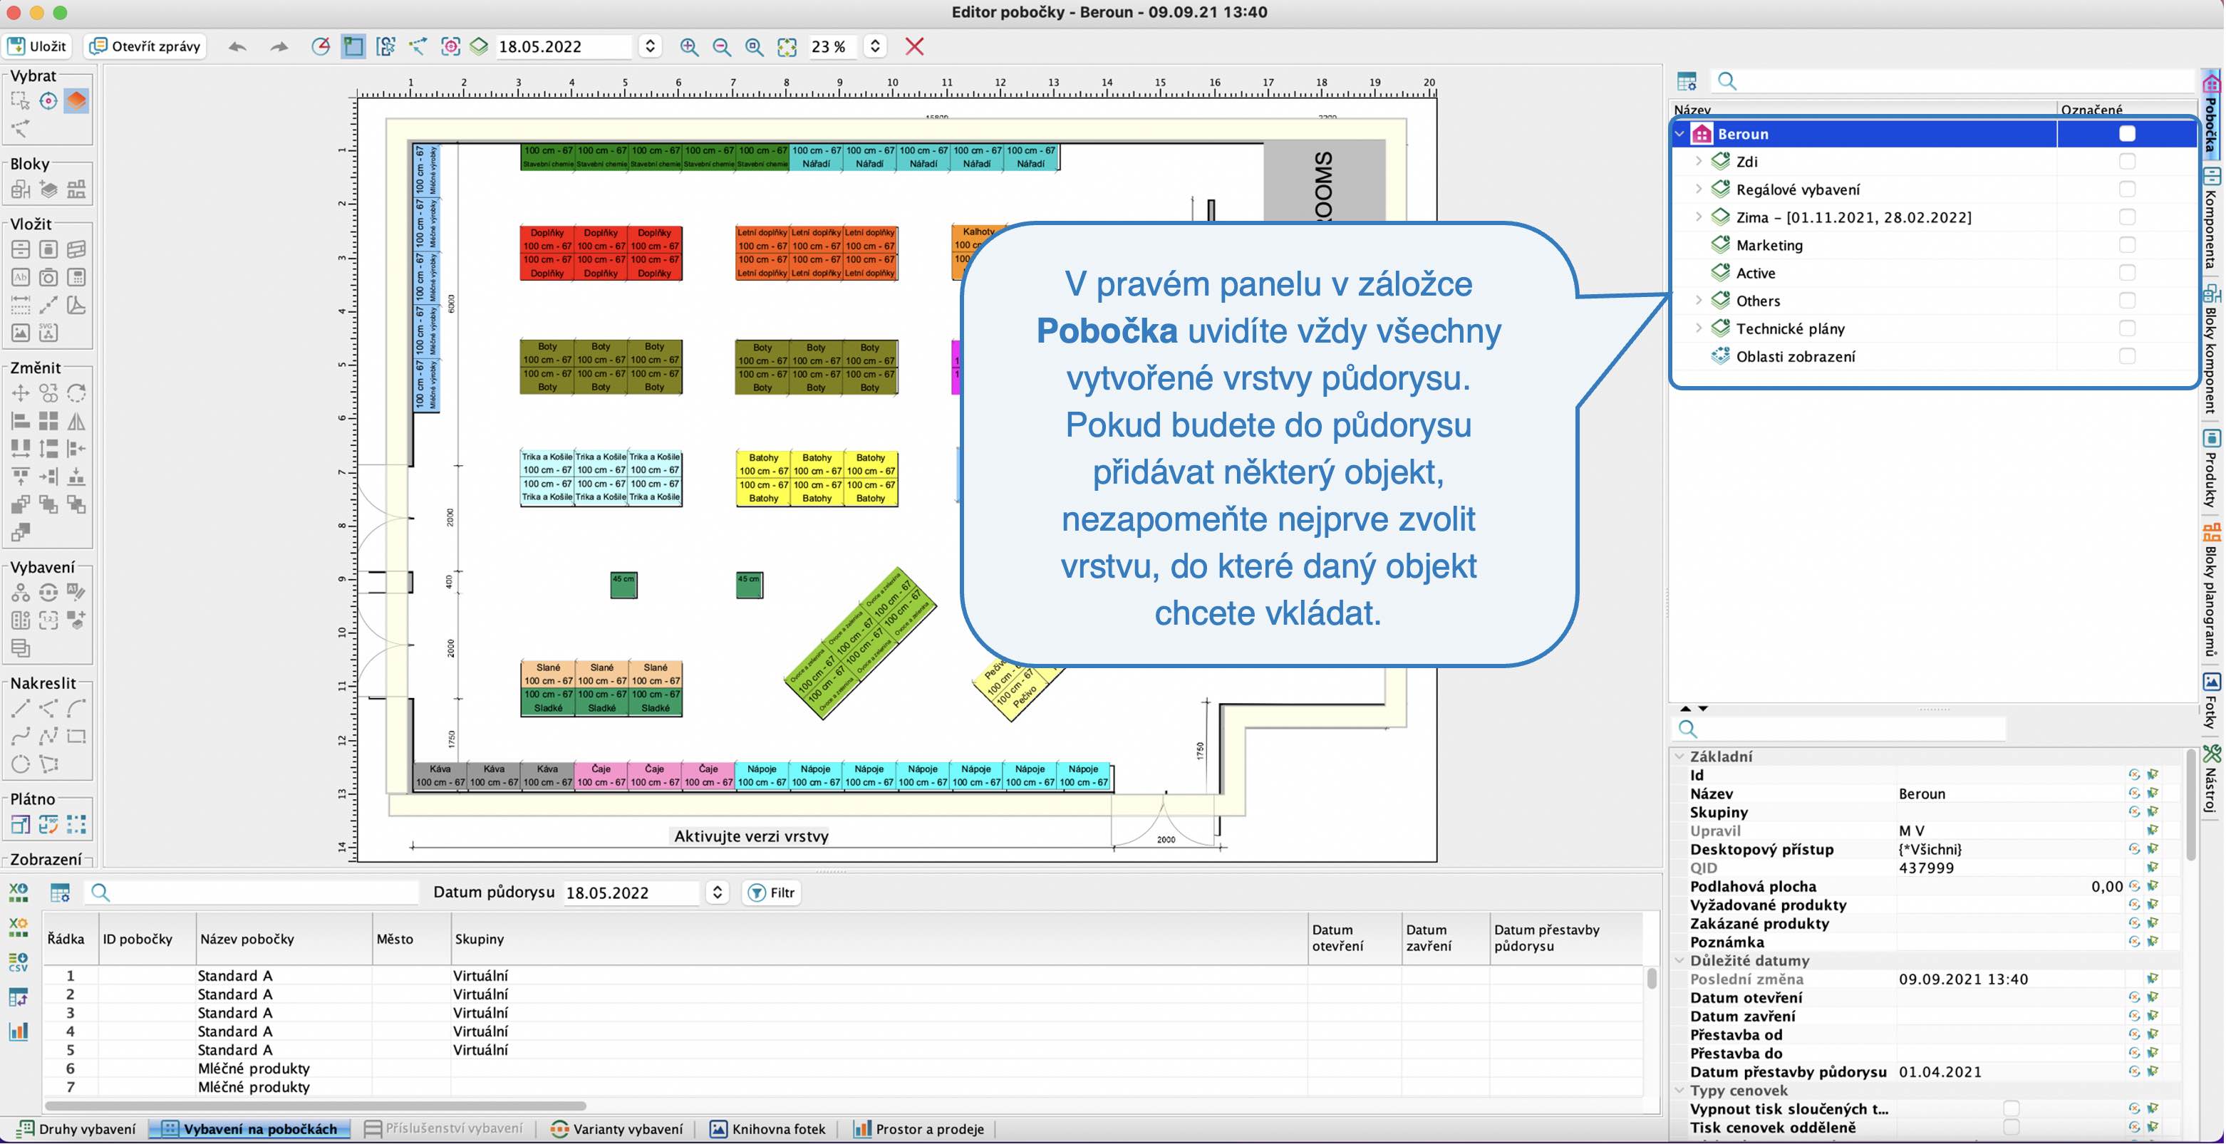Open the Vybavení na pobočkách bottom tab
This screenshot has height=1144, width=2226.
(x=249, y=1128)
